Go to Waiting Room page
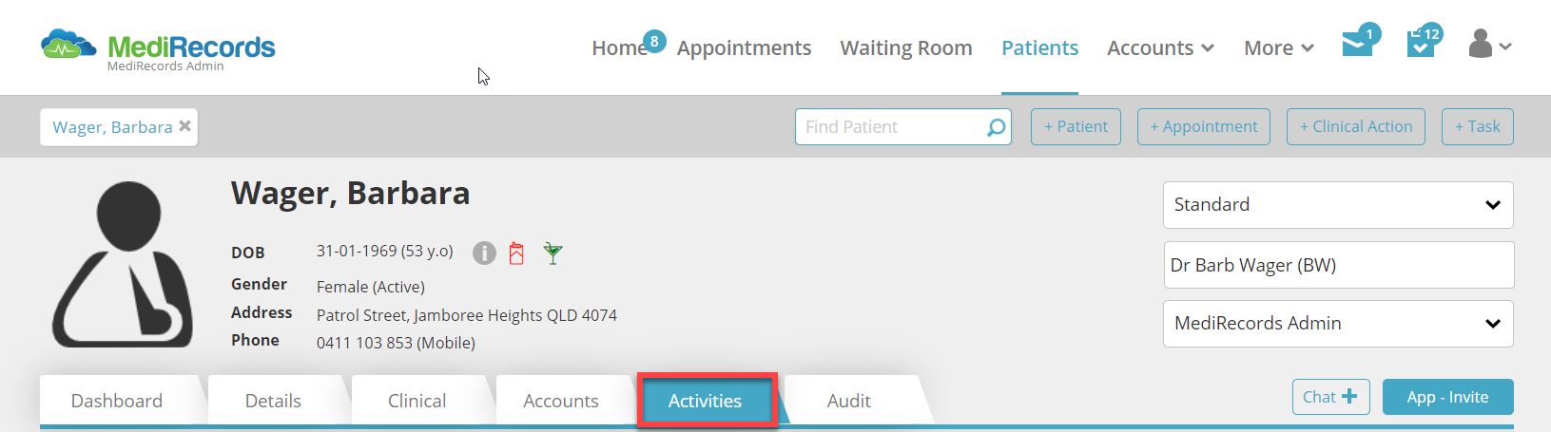Image resolution: width=1551 pixels, height=432 pixels. pyautogui.click(x=906, y=47)
